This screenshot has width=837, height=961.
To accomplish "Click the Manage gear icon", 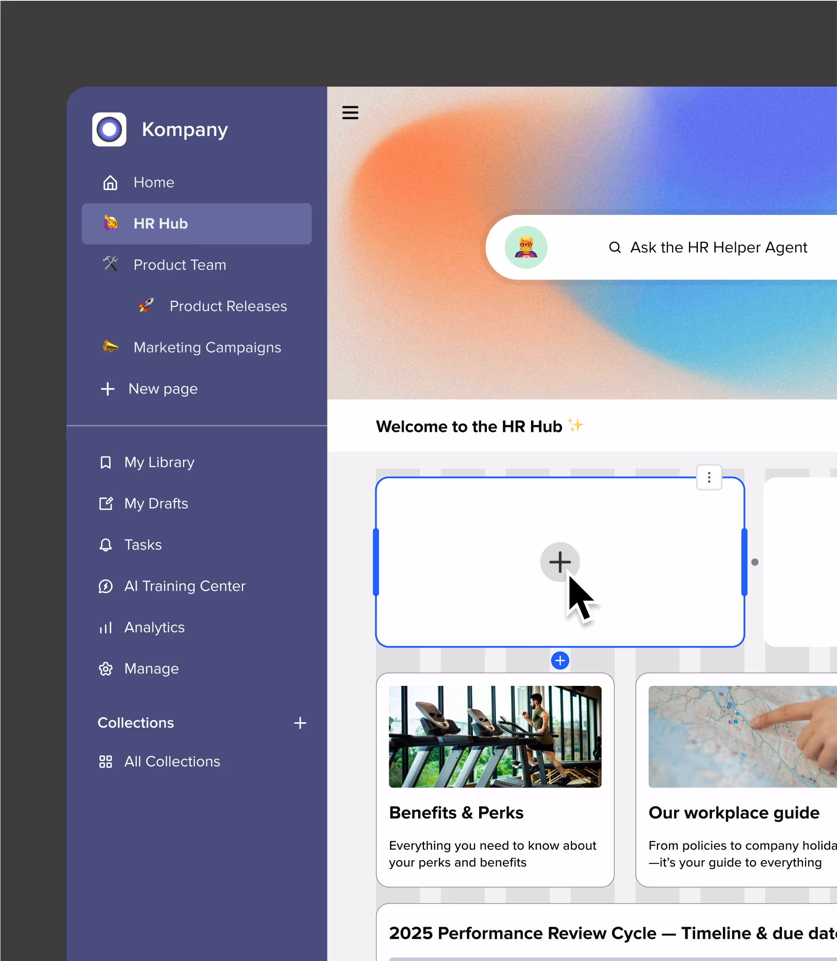I will pos(106,669).
